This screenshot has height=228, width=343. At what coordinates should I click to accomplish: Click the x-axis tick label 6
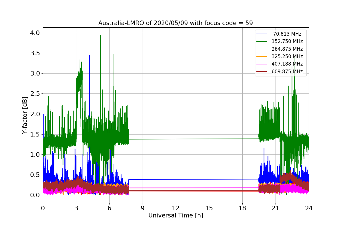pos(109,208)
